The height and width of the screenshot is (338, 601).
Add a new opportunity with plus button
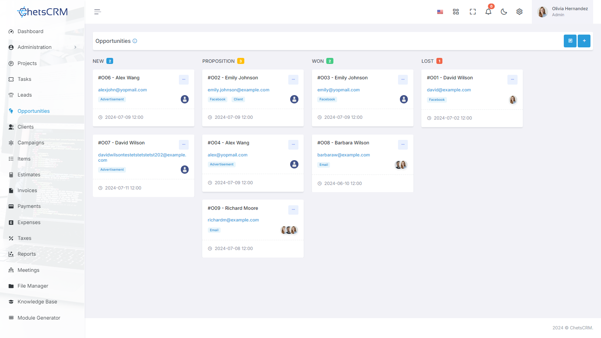584,41
